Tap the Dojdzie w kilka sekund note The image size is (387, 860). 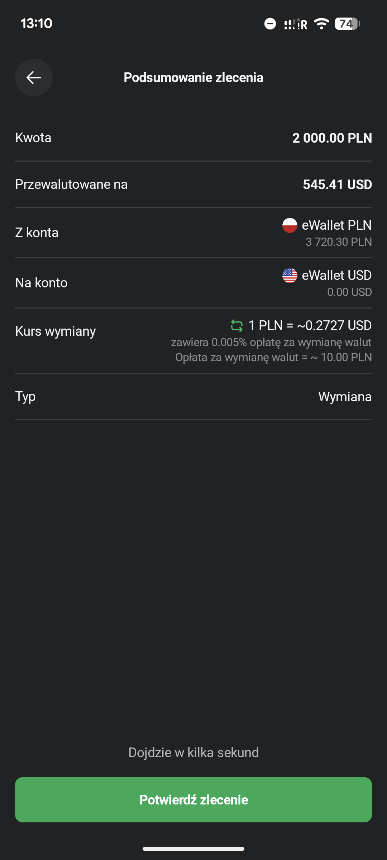click(x=193, y=752)
